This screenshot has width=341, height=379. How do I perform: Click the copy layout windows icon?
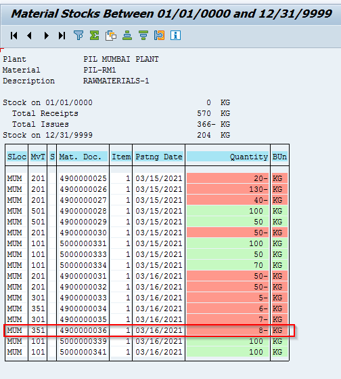click(x=111, y=35)
